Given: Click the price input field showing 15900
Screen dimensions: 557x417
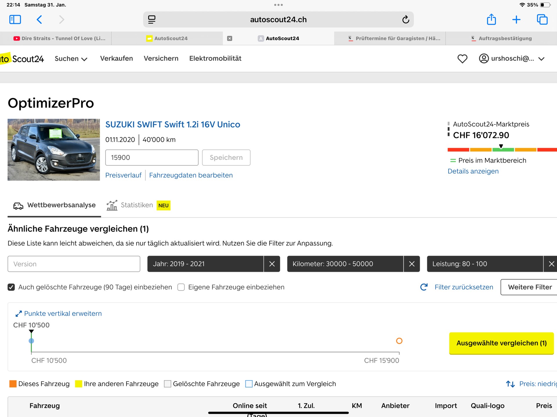Looking at the screenshot, I should coord(152,158).
